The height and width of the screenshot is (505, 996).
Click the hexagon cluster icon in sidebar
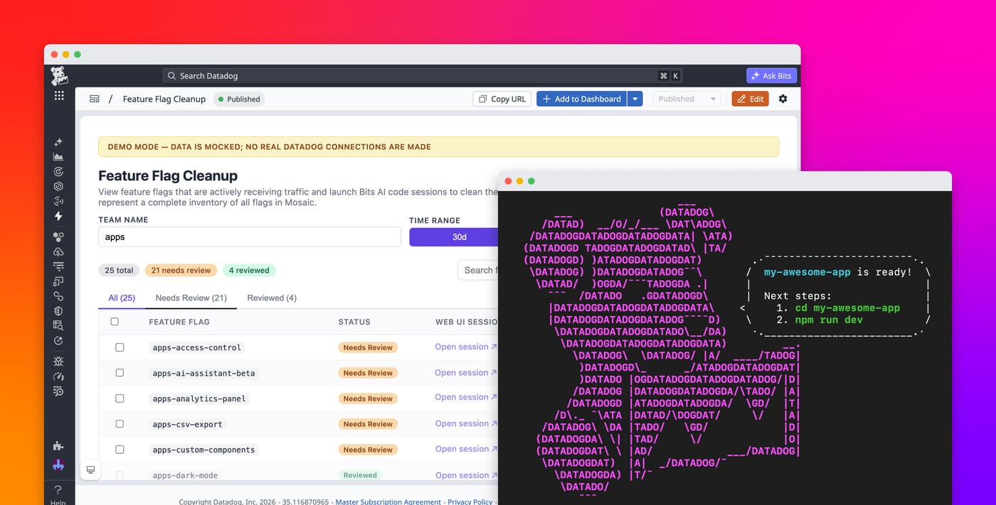click(x=58, y=237)
